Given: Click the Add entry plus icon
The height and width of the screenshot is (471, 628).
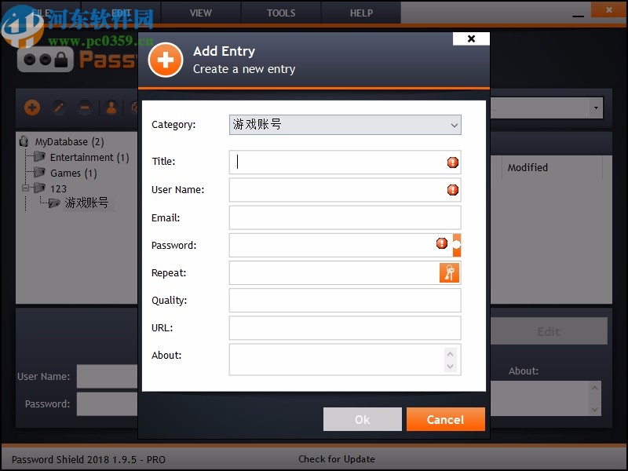Looking at the screenshot, I should (32, 108).
